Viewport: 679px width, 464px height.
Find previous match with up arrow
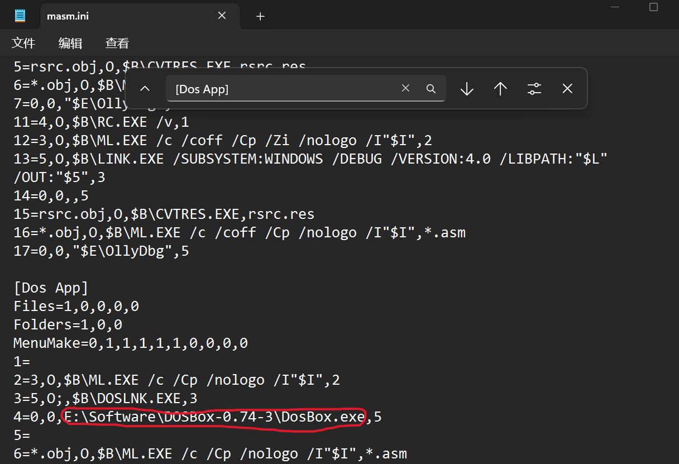pyautogui.click(x=500, y=88)
